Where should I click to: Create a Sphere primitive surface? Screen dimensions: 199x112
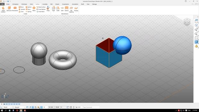coord(29,7)
